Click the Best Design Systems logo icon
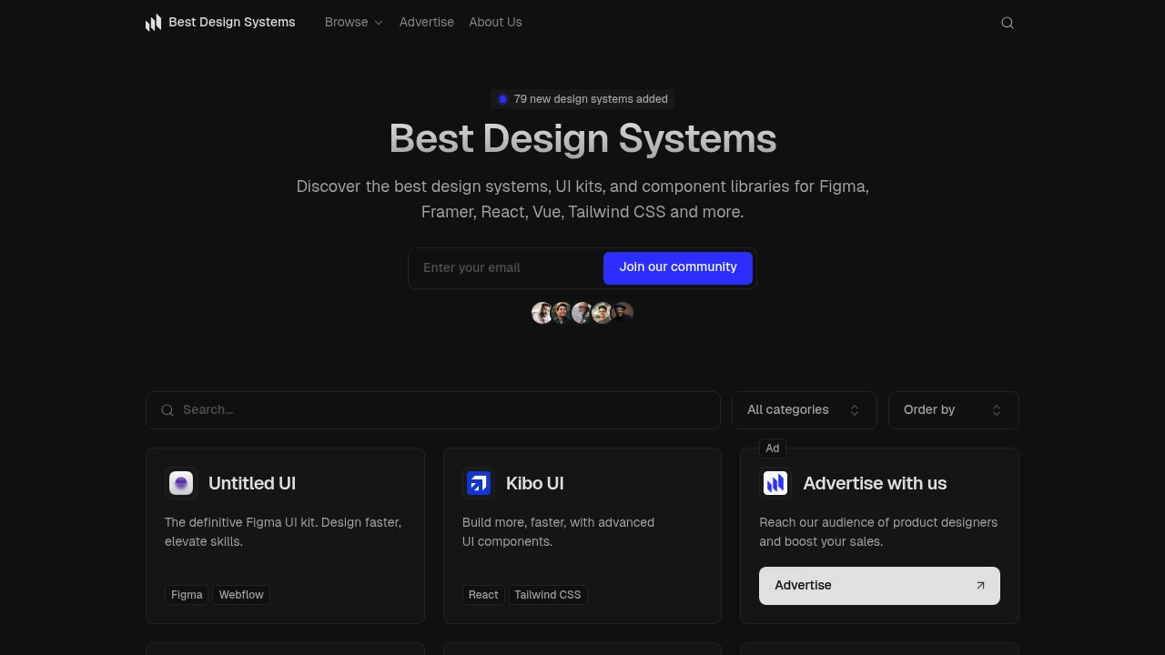The width and height of the screenshot is (1165, 655). [x=153, y=22]
